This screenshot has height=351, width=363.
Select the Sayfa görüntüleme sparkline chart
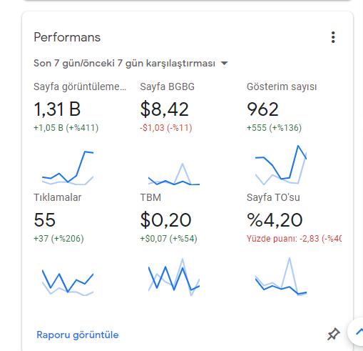pos(68,168)
